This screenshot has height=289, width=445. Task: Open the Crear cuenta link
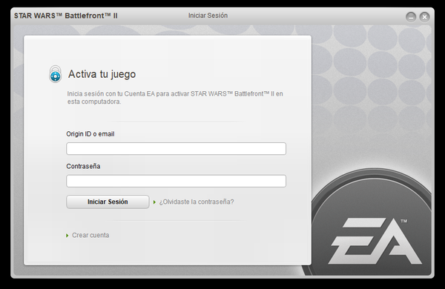(90, 235)
